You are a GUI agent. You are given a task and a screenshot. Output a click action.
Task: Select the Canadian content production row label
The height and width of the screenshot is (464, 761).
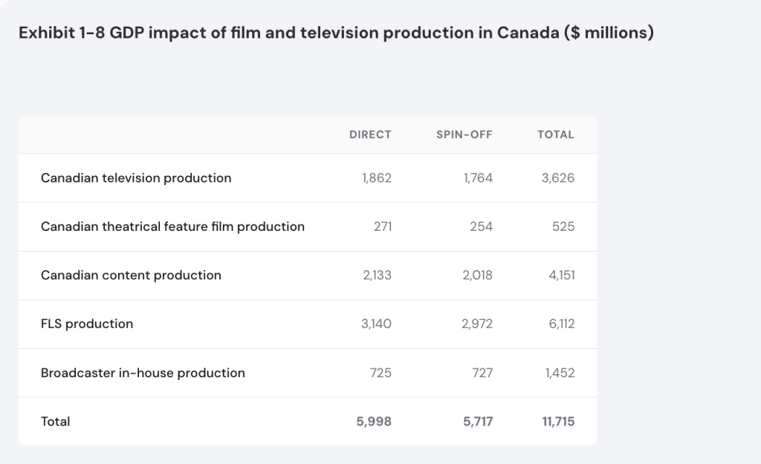(131, 275)
